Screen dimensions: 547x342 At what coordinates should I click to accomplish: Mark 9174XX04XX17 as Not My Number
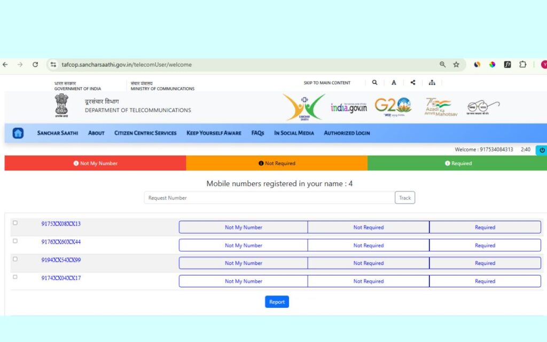[x=243, y=281]
